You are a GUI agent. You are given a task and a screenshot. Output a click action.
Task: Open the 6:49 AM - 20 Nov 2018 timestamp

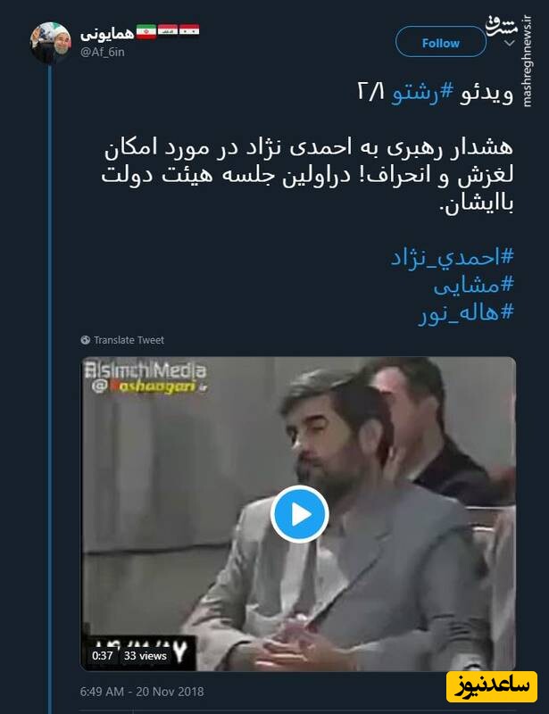142,692
